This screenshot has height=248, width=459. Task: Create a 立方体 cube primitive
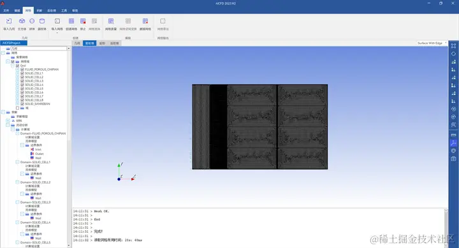pos(22,22)
